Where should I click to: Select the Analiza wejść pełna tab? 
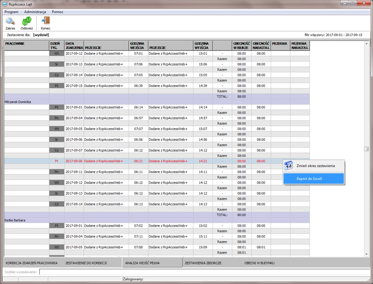(x=143, y=263)
